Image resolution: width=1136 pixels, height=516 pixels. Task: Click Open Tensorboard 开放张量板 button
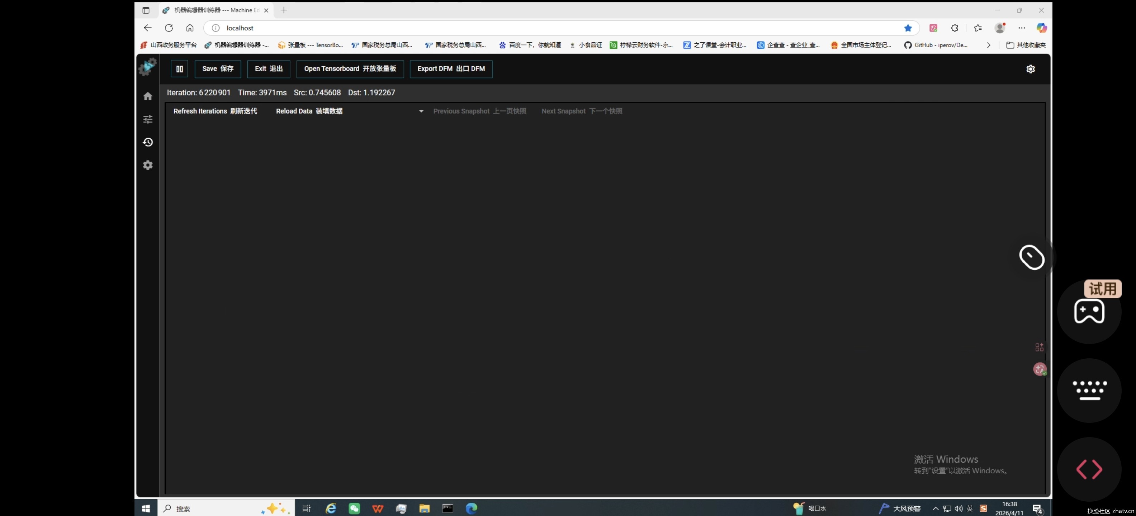[x=350, y=69]
